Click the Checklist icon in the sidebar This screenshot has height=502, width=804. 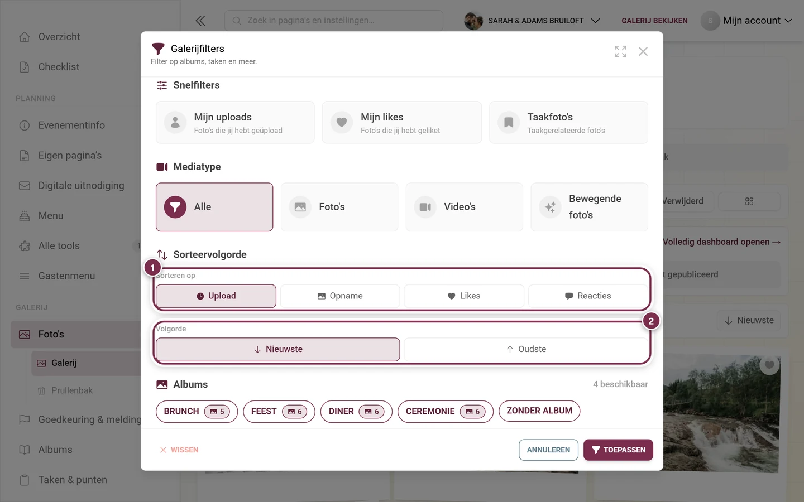click(25, 67)
